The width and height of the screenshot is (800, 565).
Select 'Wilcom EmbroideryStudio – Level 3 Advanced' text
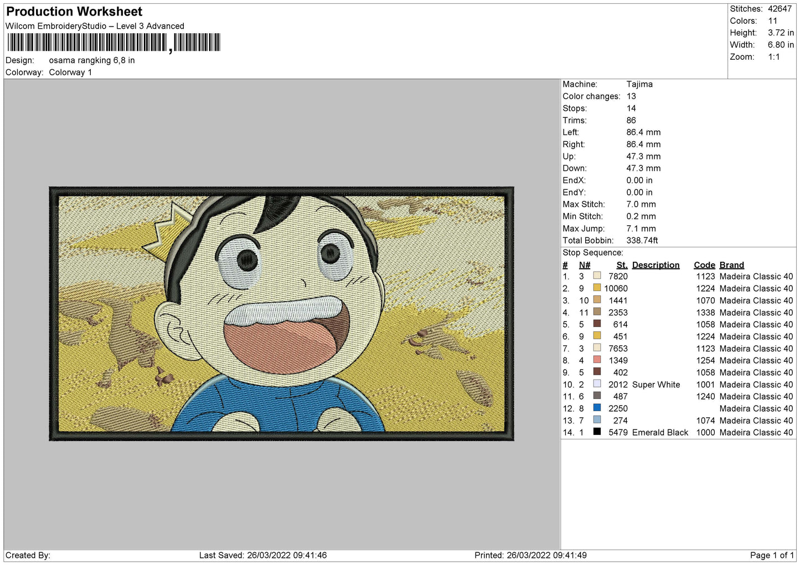(95, 26)
